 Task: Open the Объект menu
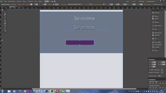25,1
